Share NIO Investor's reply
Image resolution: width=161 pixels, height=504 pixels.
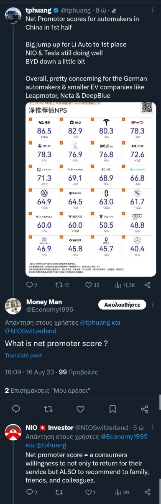coord(147,492)
